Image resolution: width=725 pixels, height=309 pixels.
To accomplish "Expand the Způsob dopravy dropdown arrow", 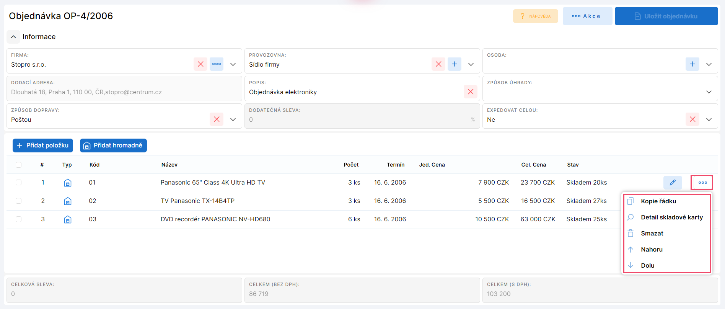I will tap(233, 119).
